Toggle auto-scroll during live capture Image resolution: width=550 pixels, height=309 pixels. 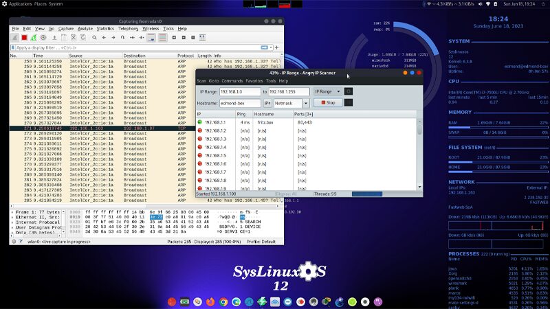coord(151,38)
